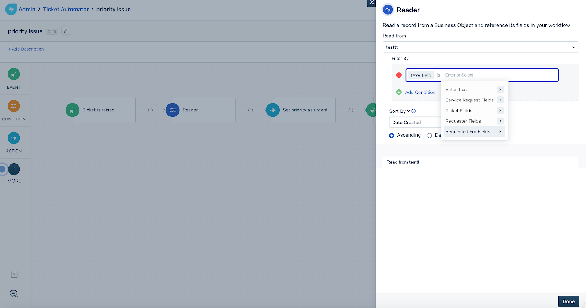Open the chat feedback icon
Image resolution: width=586 pixels, height=308 pixels.
pyautogui.click(x=14, y=294)
